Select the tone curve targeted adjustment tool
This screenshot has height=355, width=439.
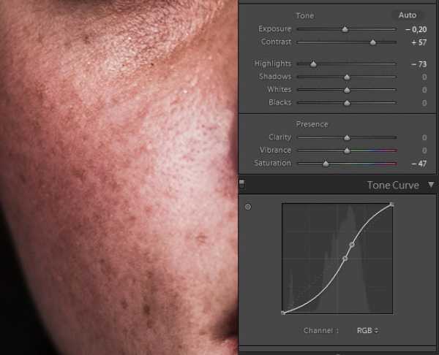click(x=248, y=207)
